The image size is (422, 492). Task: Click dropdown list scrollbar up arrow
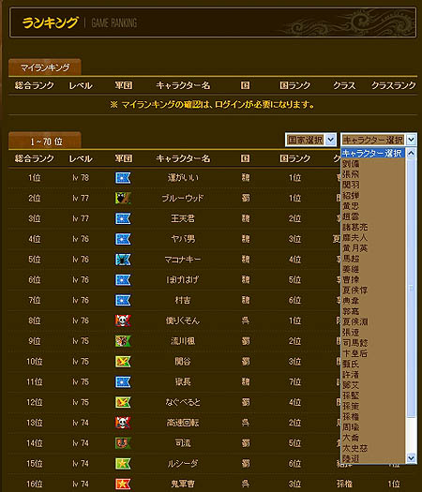(x=411, y=153)
